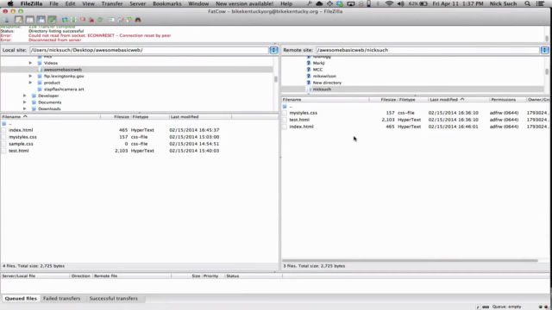Toggle the transfer queue display

(x=52, y=20)
